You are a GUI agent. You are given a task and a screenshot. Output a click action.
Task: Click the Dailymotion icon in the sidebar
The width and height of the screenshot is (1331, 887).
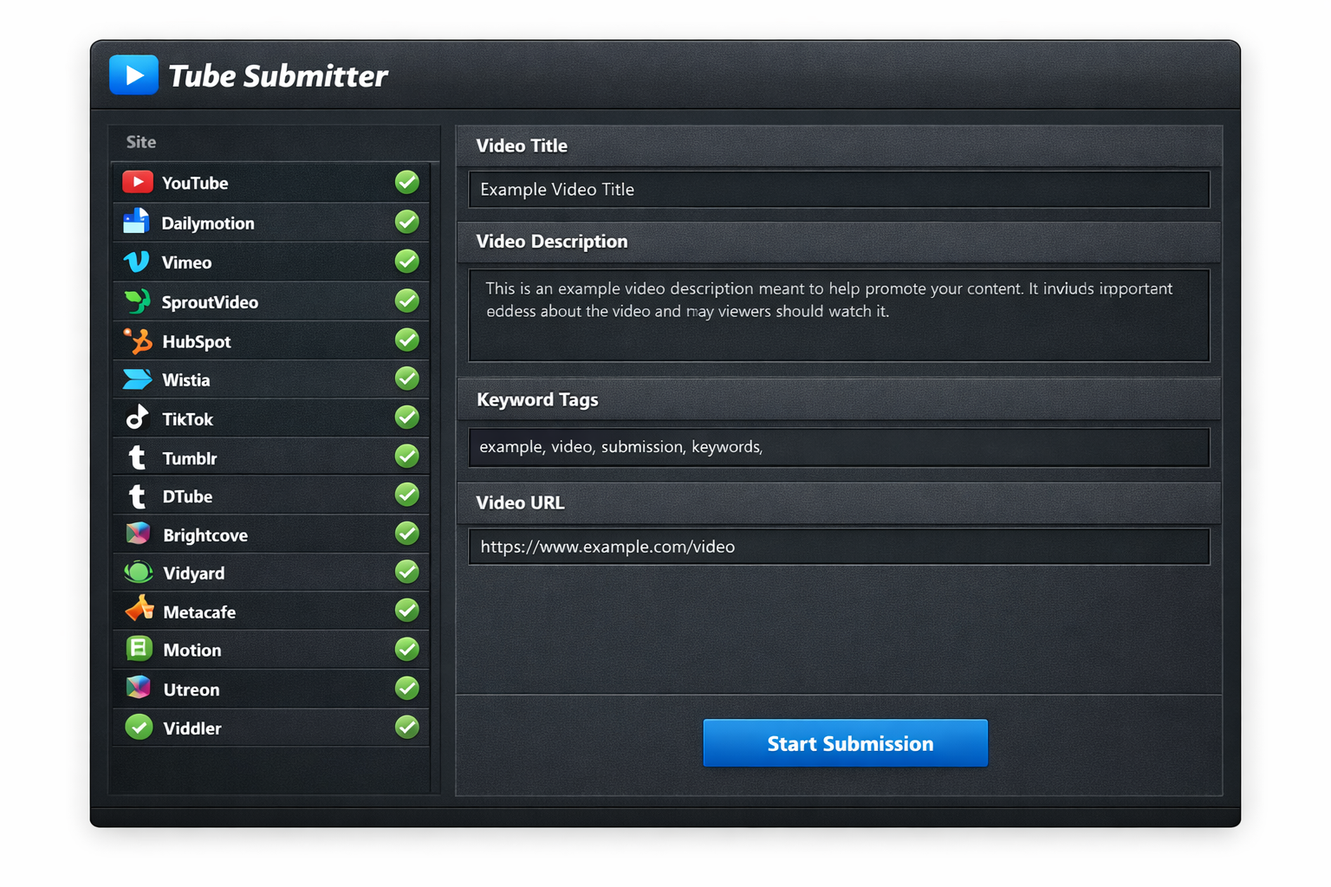137,222
